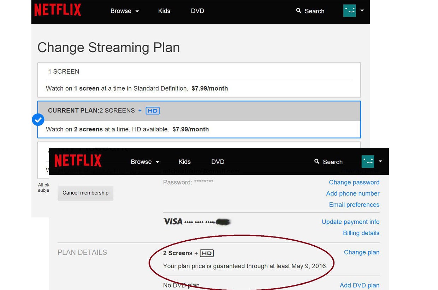438x290 pixels.
Task: Open the Change password link
Action: [x=354, y=182]
